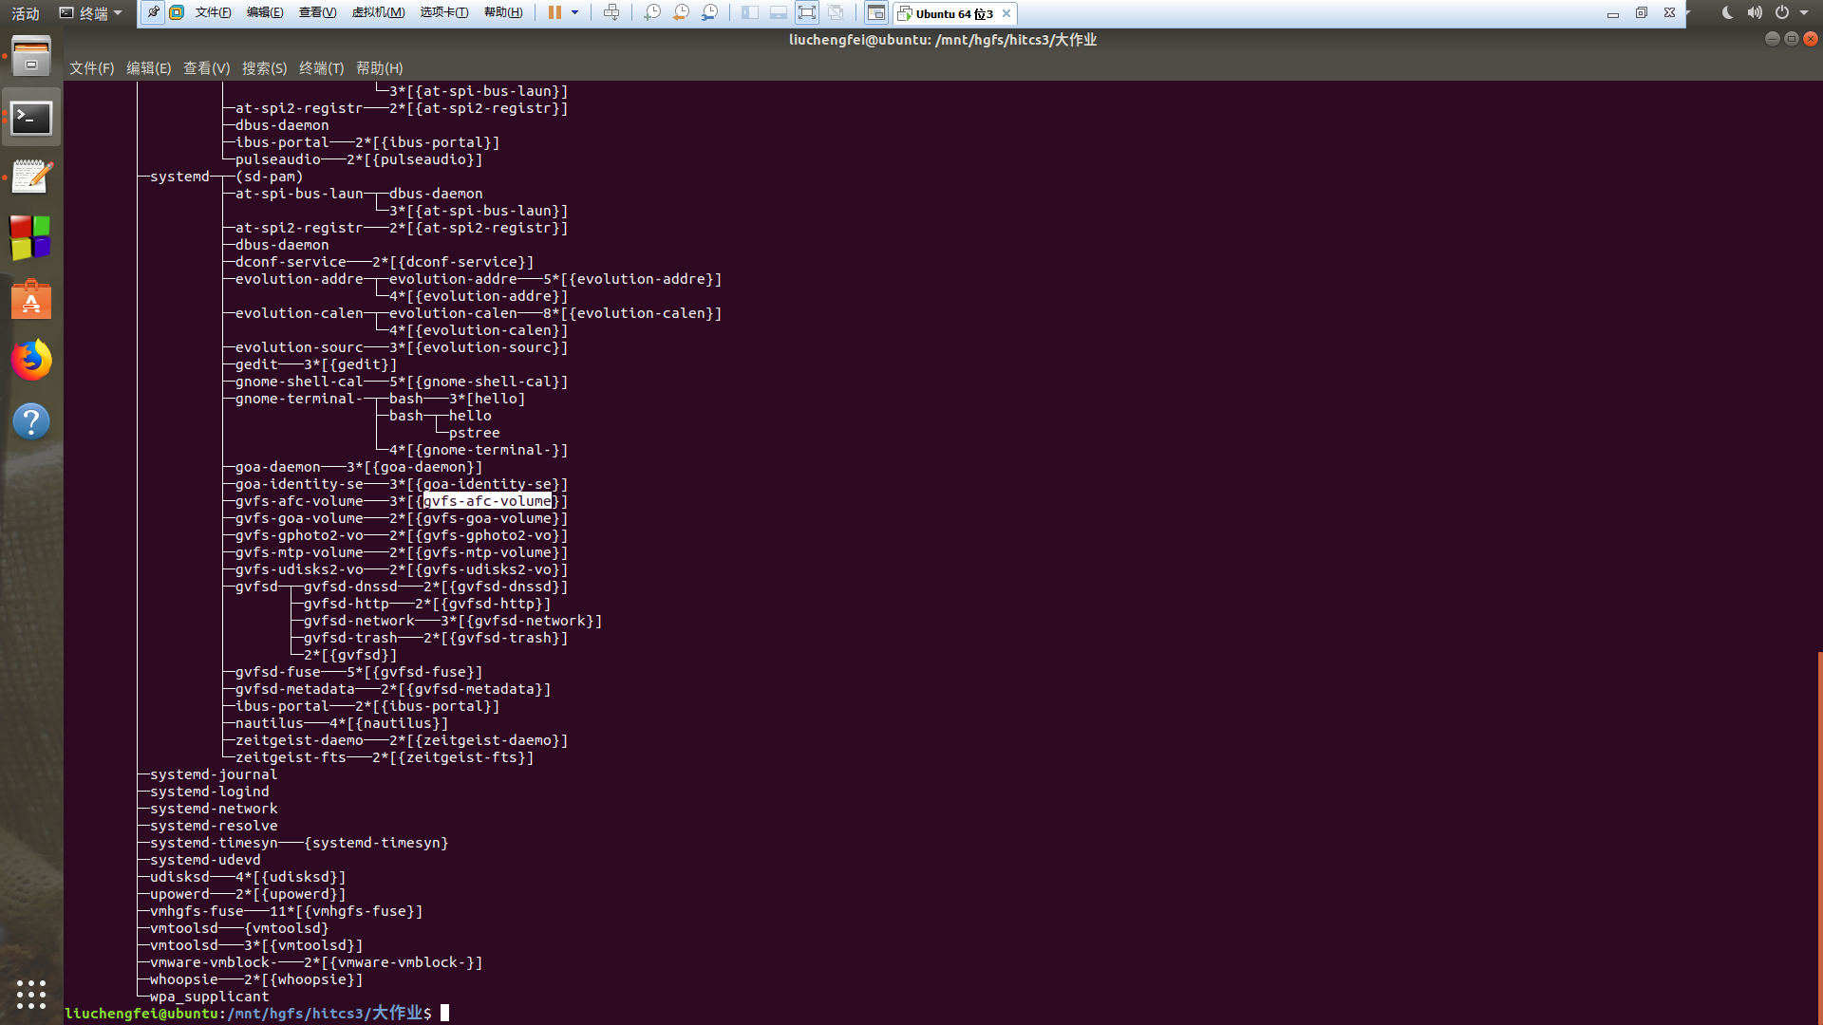This screenshot has height=1025, width=1823.
Task: Toggle night light moon icon in top bar
Action: (1727, 13)
